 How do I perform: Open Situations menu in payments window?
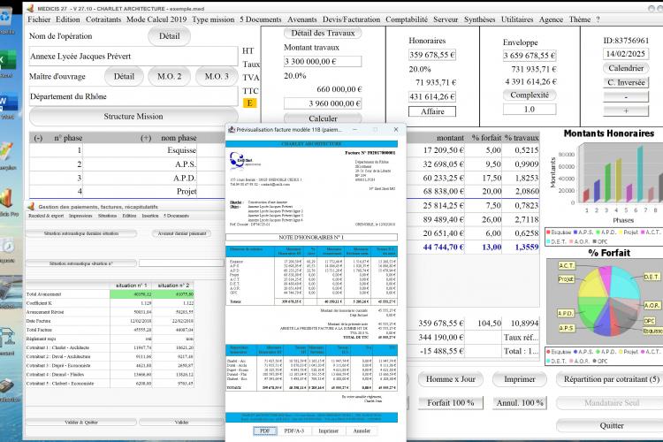(x=107, y=216)
